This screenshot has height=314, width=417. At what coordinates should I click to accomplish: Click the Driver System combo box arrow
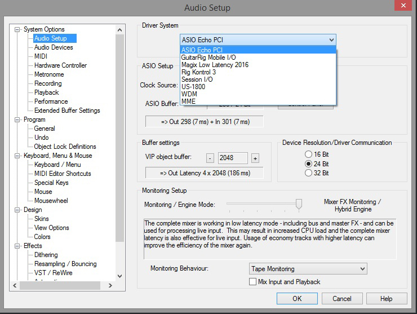point(331,40)
